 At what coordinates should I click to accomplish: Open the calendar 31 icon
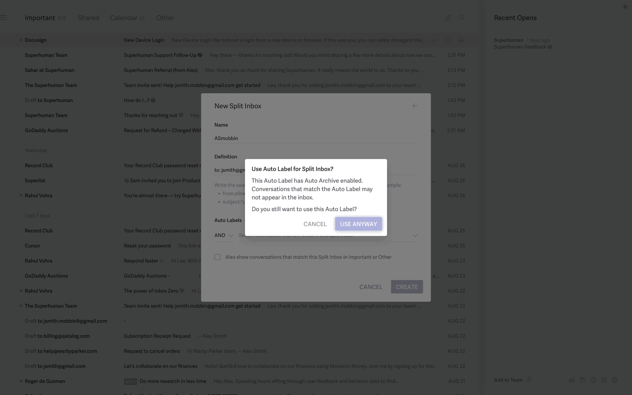click(604, 380)
